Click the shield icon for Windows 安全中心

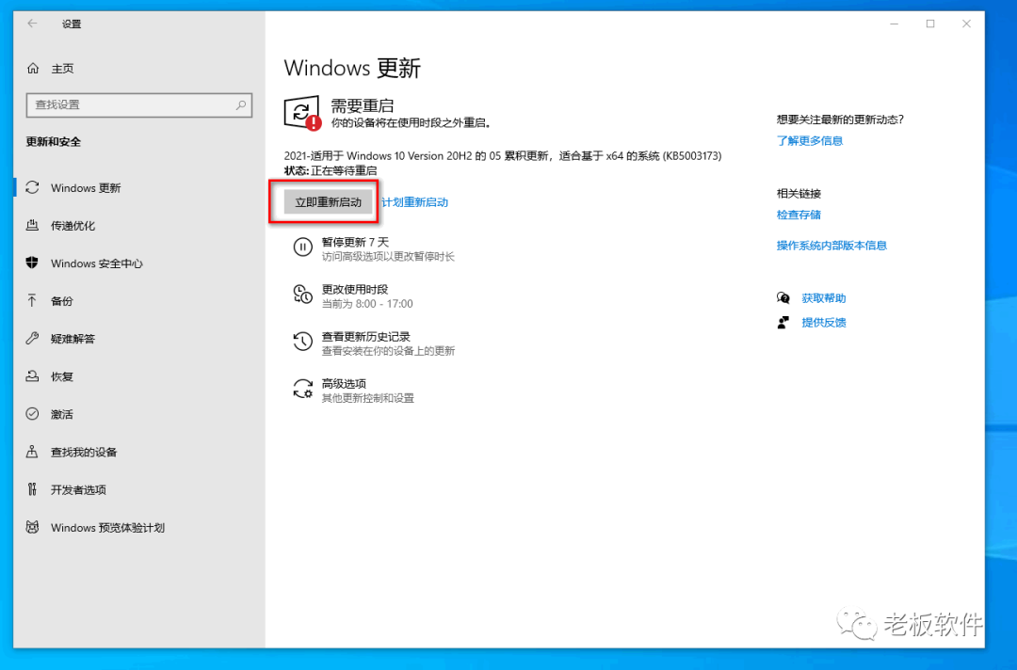[x=32, y=263]
